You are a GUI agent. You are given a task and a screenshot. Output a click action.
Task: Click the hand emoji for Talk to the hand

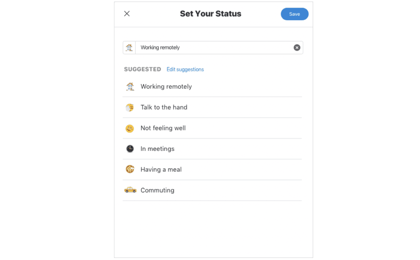tap(130, 108)
